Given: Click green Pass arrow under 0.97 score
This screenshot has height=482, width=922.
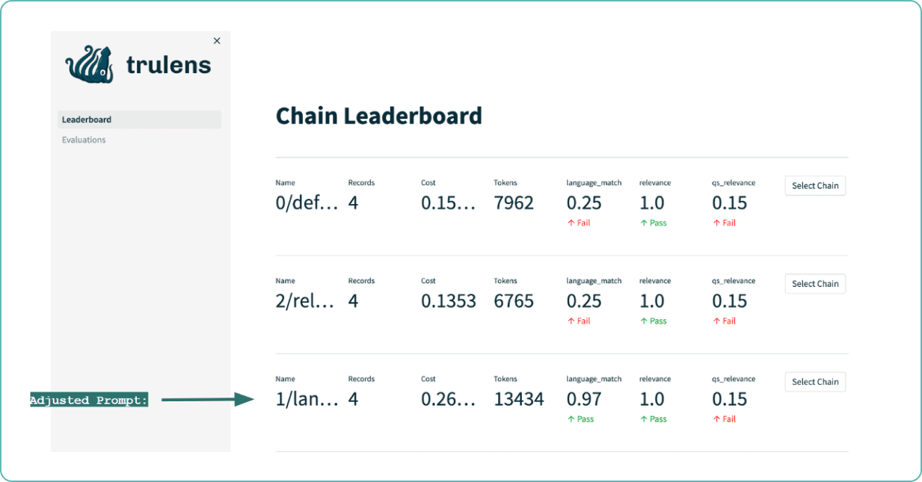Looking at the screenshot, I should tap(571, 419).
